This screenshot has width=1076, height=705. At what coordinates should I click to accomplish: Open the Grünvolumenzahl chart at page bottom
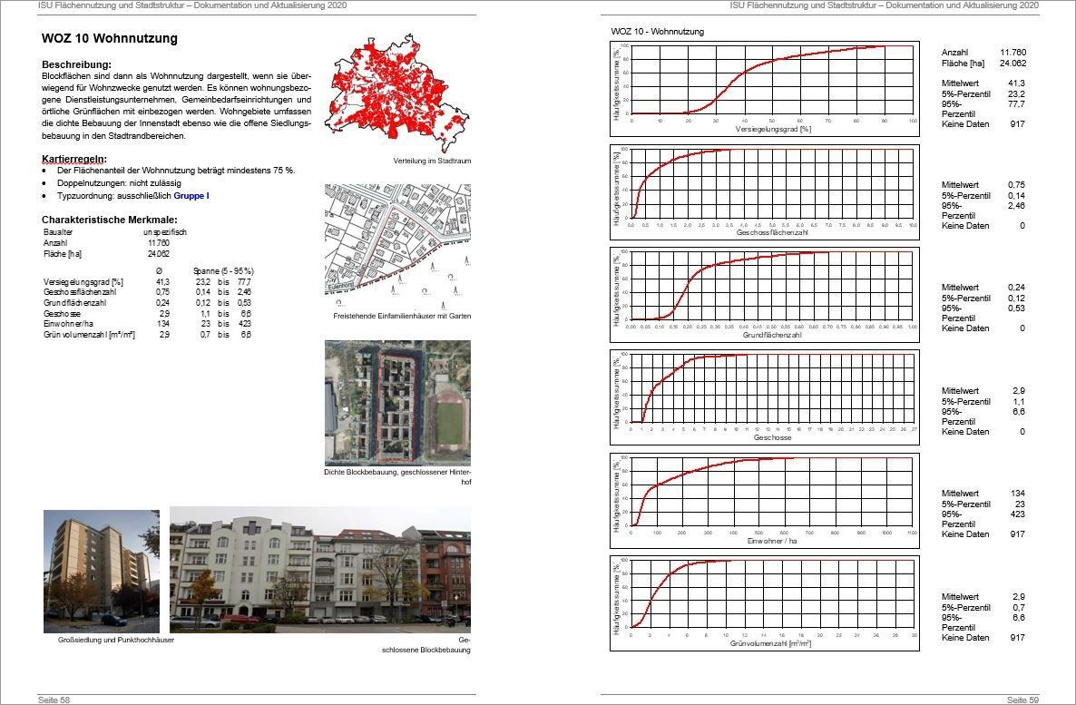765,603
